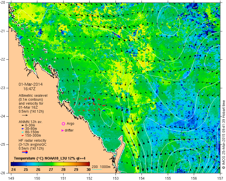This screenshot has width=226, height=181.
Task: Click longitude axis label 156
Action: point(194,178)
